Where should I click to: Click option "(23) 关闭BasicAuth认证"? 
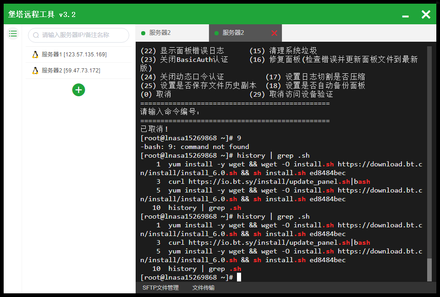184,60
